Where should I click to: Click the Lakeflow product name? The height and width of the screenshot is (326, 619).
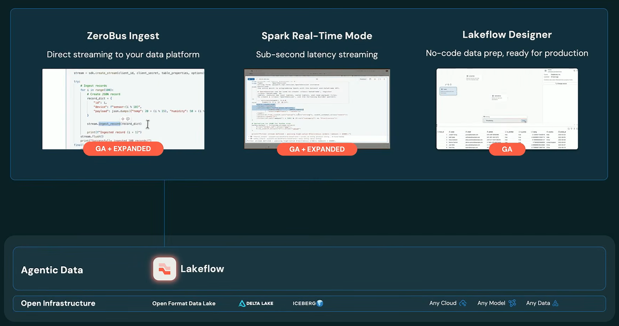(x=202, y=269)
